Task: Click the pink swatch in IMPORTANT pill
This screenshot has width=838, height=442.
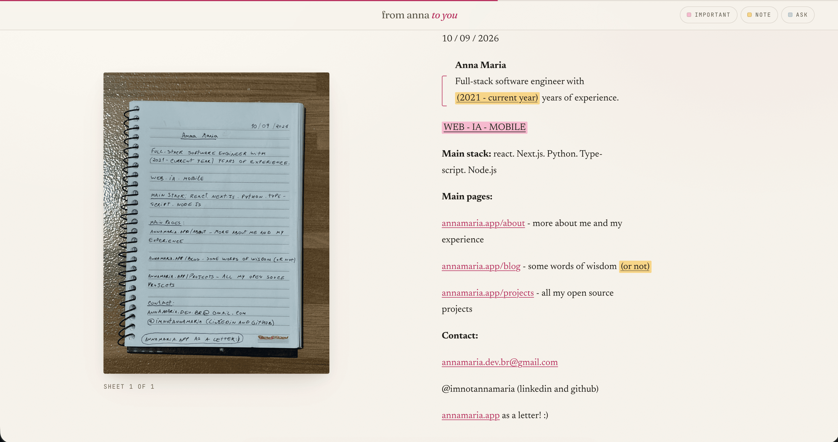Action: pyautogui.click(x=689, y=15)
